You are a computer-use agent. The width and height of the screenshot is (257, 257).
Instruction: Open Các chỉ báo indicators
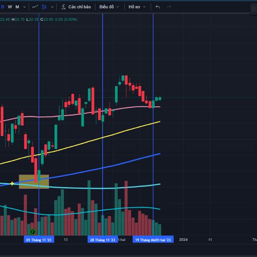[x=80, y=7]
